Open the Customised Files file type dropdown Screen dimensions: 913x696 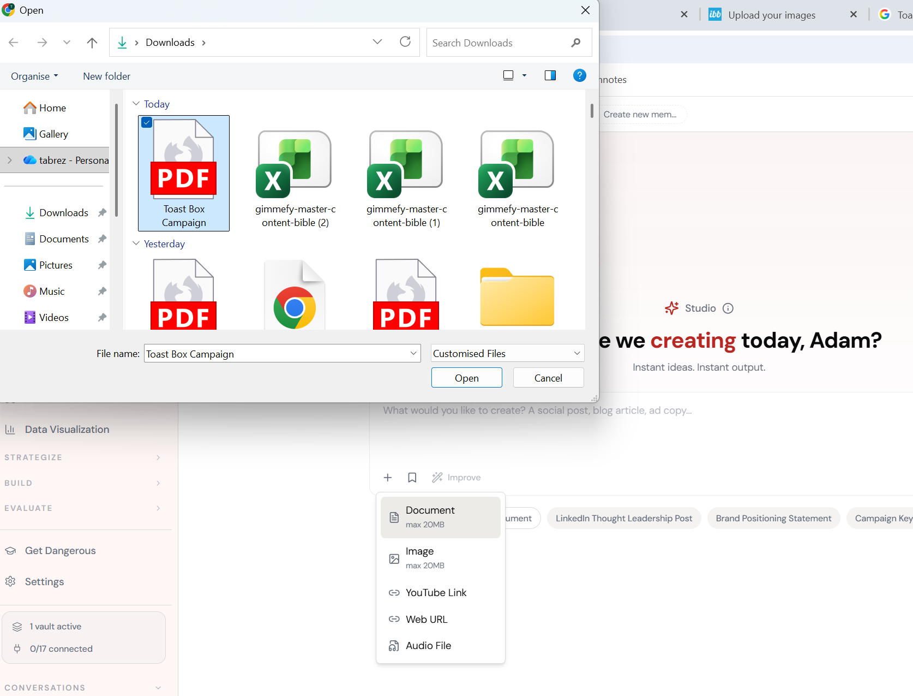coord(576,353)
